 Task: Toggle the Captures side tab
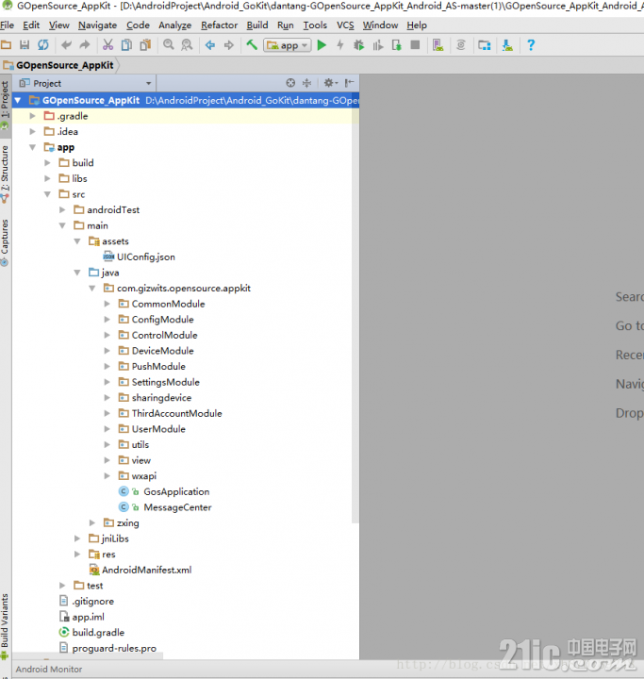click(5, 241)
